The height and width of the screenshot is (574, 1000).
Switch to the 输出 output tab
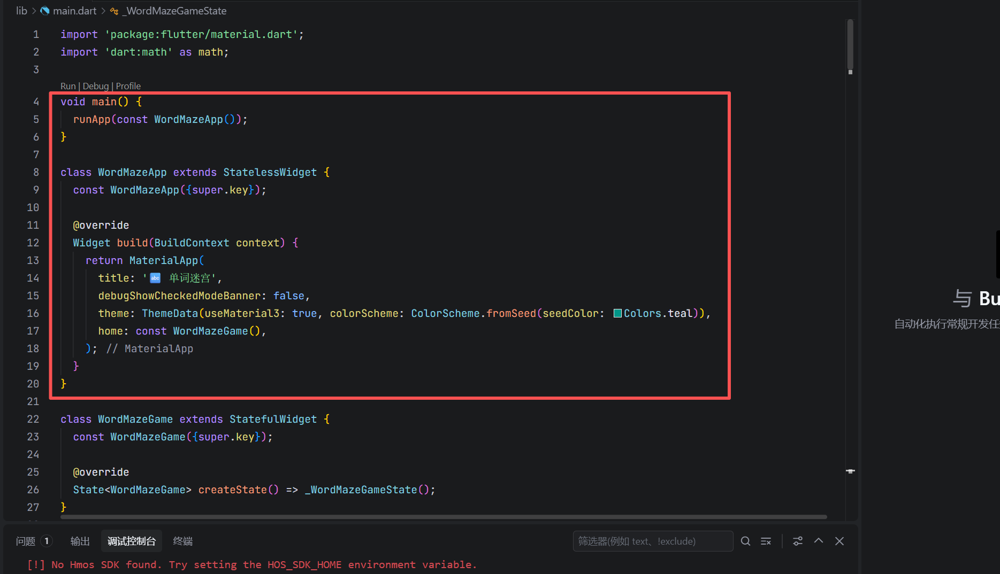point(80,541)
